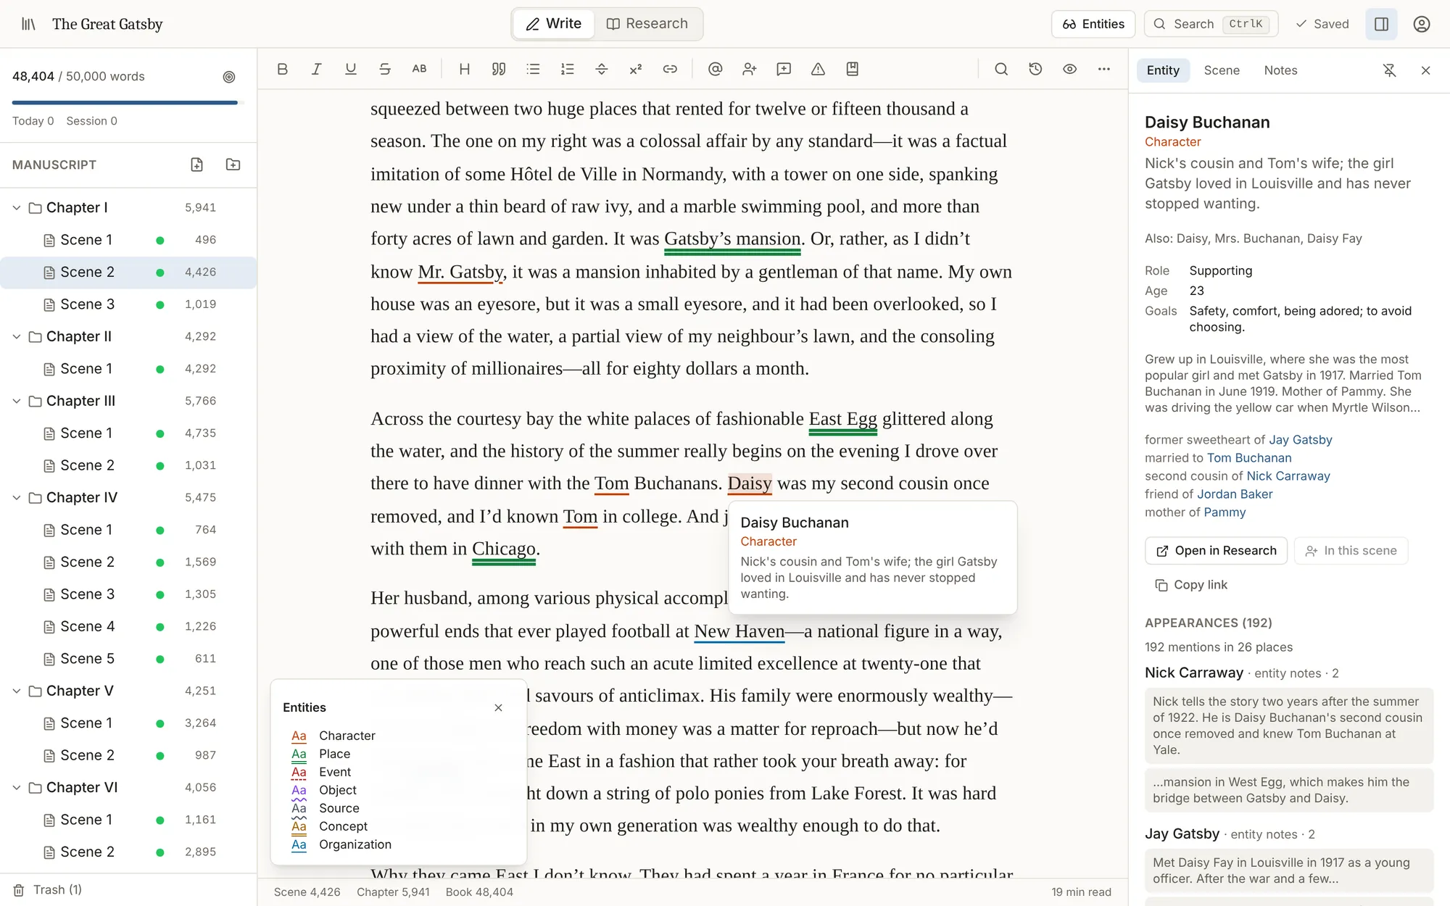Follow the Jordan Baker relationship link
This screenshot has height=906, width=1450.
point(1235,494)
